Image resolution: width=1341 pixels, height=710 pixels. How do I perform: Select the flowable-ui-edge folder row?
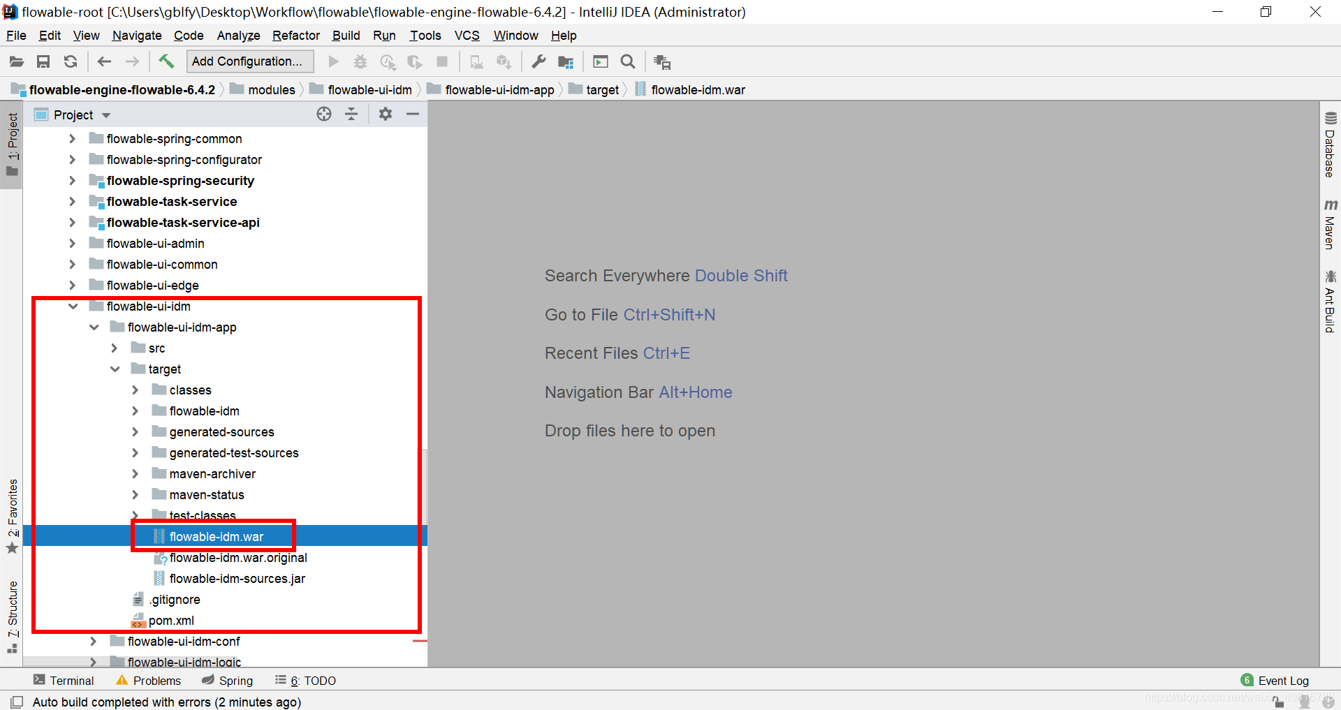pyautogui.click(x=225, y=286)
